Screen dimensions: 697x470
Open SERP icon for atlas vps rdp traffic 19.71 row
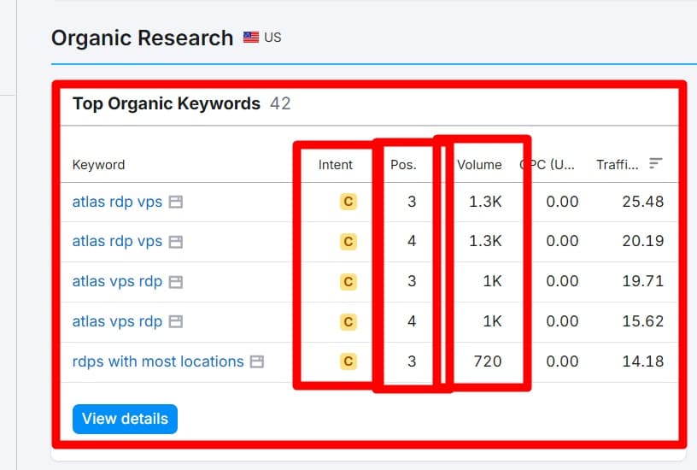(x=176, y=282)
